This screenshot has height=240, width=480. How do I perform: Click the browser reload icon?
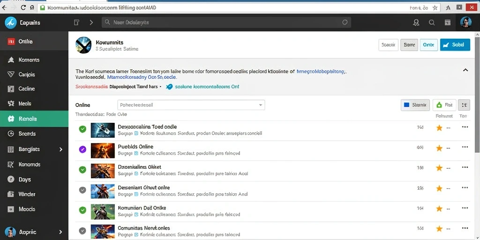tap(23, 8)
